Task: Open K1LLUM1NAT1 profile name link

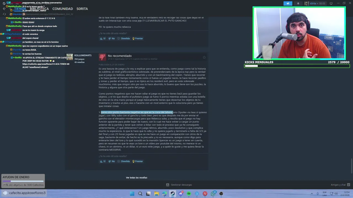Action: [83, 55]
